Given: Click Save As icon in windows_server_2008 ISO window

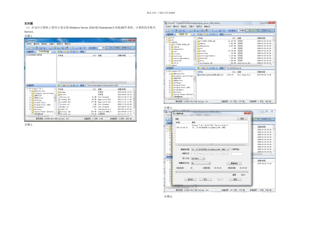Looking at the screenshot, I should [x=184, y=31].
